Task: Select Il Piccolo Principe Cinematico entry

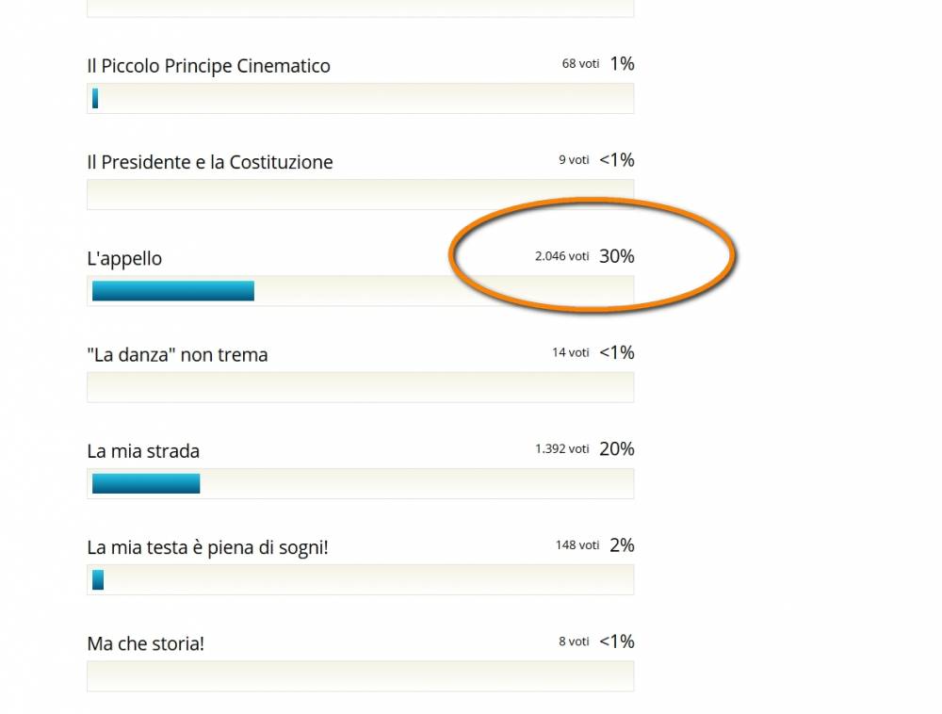Action: point(208,66)
